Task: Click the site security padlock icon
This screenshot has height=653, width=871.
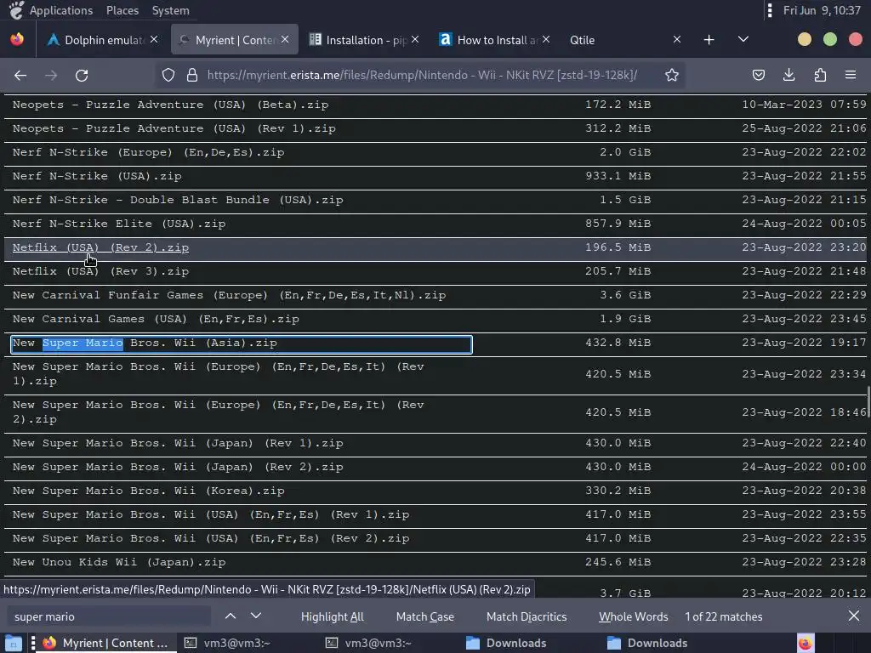Action: [192, 75]
